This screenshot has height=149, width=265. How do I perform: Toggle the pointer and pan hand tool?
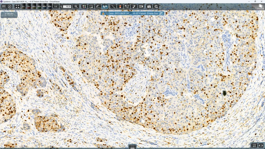105,6
